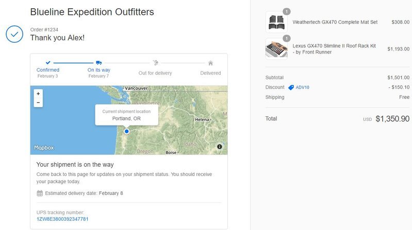Screen dimensions: 412x230
Task: Click the Weathertech mat set thumbnail
Action: point(276,22)
